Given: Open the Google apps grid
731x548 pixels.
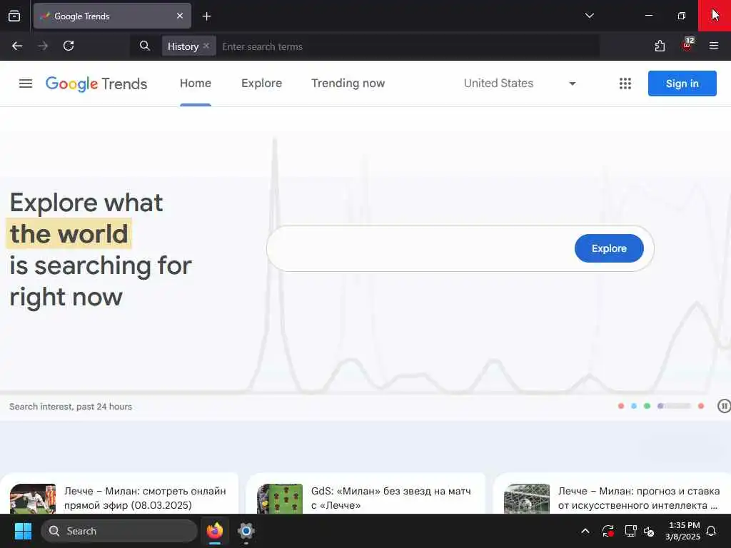Looking at the screenshot, I should point(625,83).
